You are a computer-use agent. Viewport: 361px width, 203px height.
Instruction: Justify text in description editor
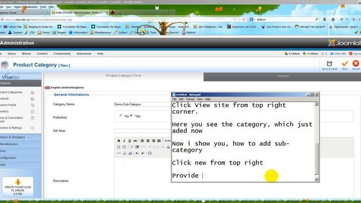[159, 140]
